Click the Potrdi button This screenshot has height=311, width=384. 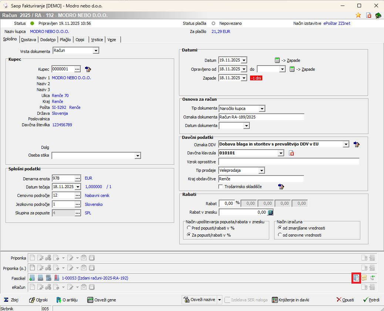click(371, 300)
